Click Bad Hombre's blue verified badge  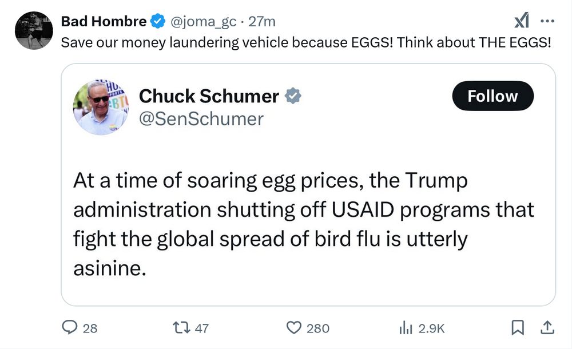(x=157, y=22)
